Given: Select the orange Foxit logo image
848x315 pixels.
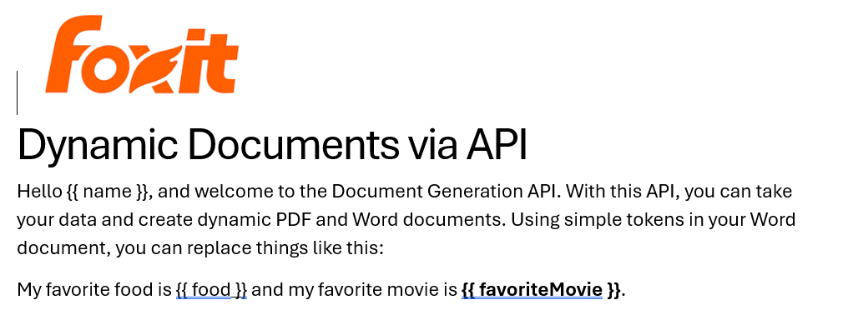Looking at the screenshot, I should point(142,54).
